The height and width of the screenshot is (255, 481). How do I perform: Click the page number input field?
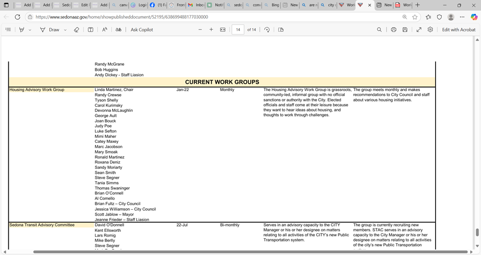tap(238, 30)
